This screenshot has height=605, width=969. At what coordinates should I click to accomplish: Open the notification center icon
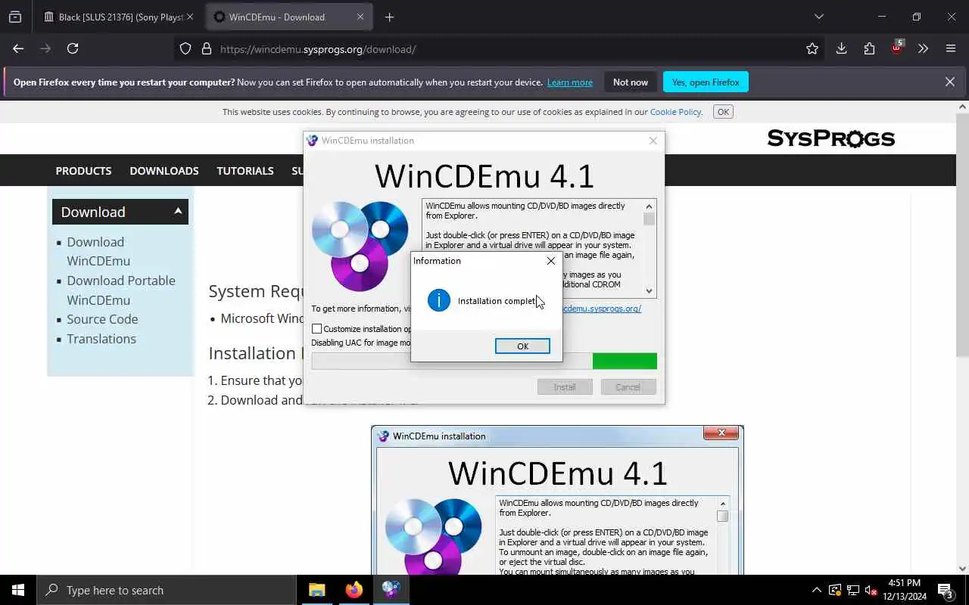[x=946, y=591]
